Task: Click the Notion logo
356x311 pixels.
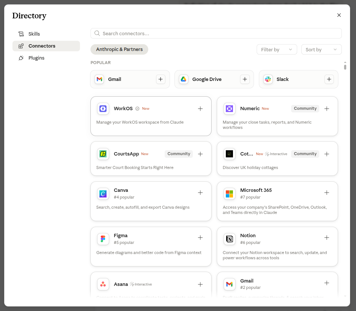Action: (x=229, y=239)
